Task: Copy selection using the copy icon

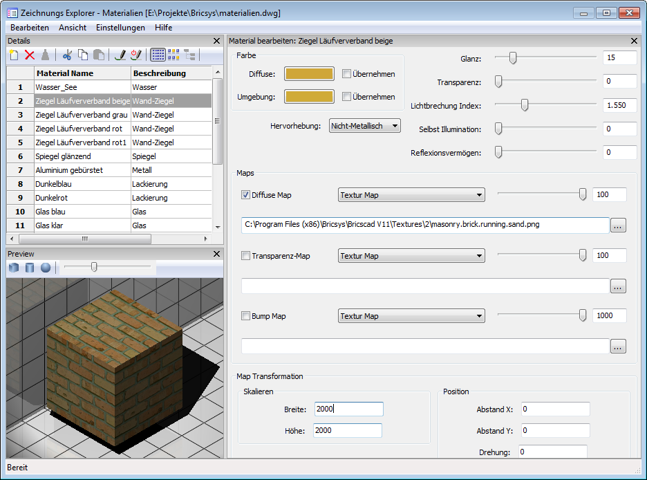Action: (x=83, y=55)
